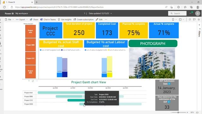
Task: Click the Days balance 33 card
Action: click(167, 103)
